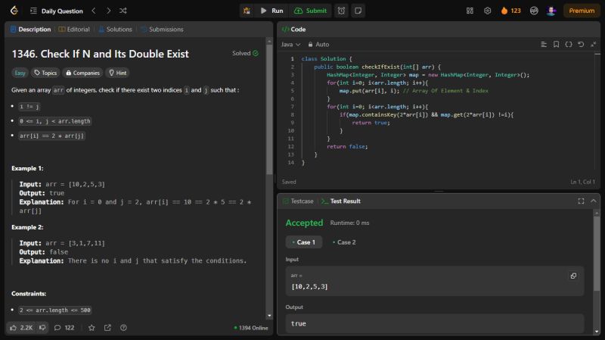
Task: Switch to the Testcase tab
Action: click(x=298, y=201)
